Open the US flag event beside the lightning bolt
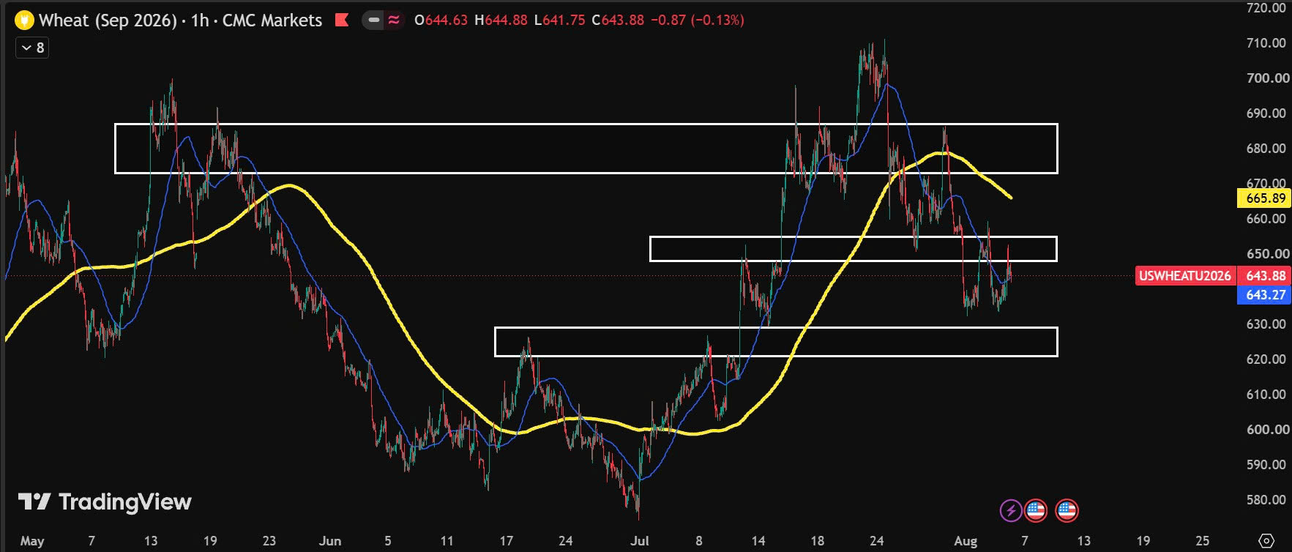1292x552 pixels. pos(1035,510)
